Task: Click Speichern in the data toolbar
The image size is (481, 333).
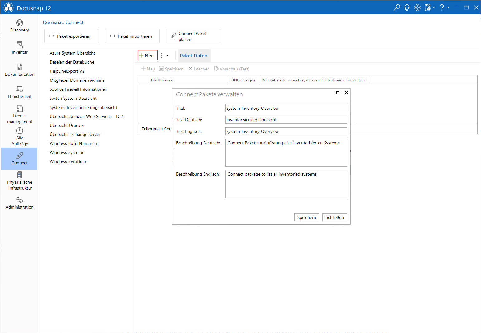Action: tap(171, 69)
